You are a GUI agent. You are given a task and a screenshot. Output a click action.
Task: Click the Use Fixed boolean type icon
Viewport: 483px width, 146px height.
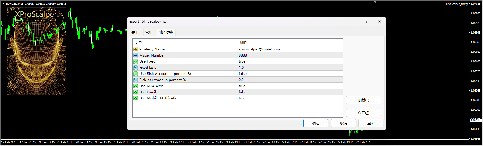coord(136,61)
